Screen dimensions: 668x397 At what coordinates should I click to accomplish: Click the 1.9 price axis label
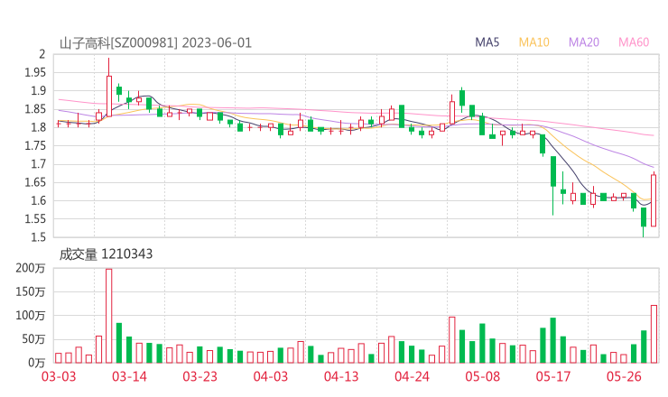point(38,91)
